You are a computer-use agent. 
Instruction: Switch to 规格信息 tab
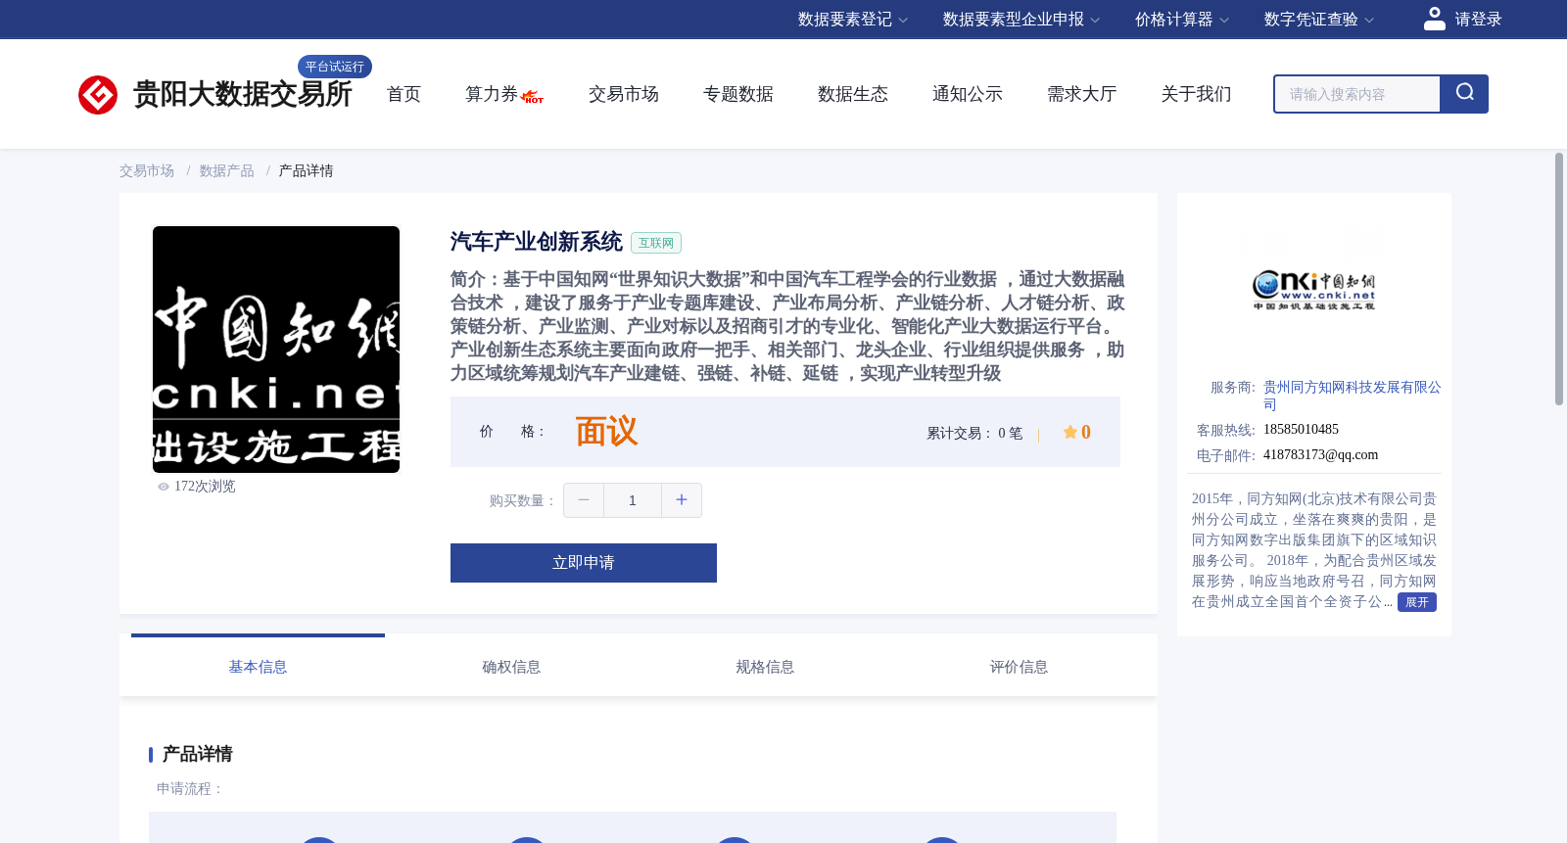[765, 667]
